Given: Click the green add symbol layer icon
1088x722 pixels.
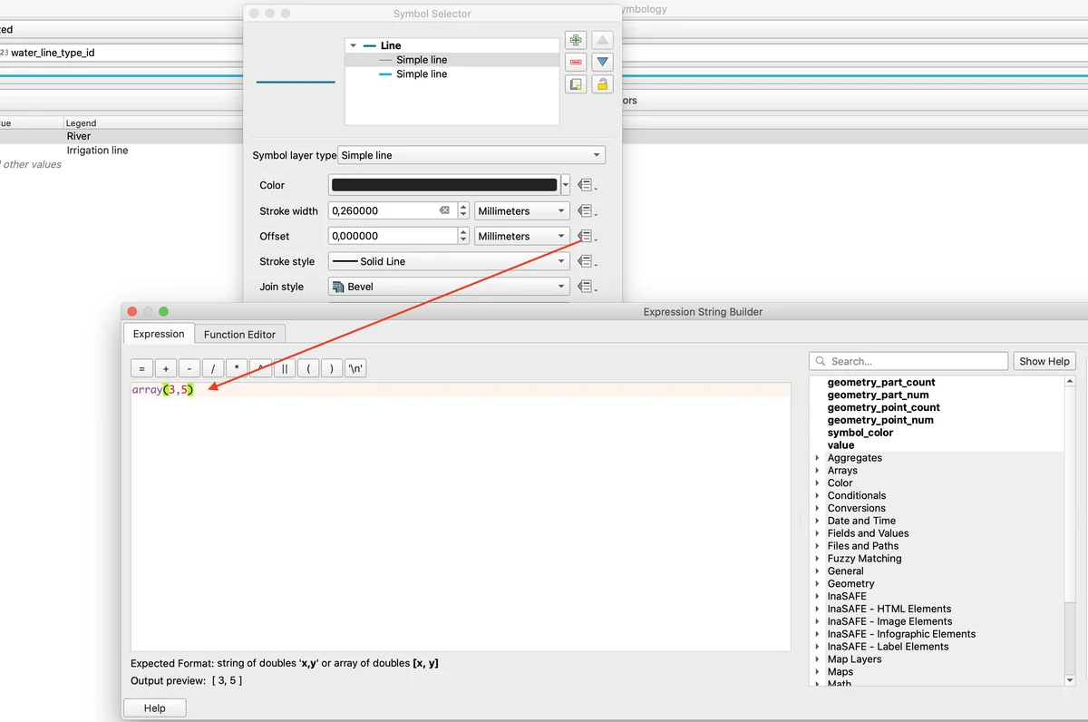Looking at the screenshot, I should click(x=575, y=40).
